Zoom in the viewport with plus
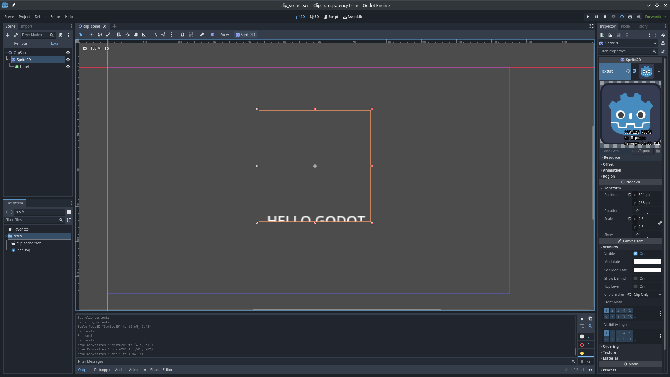Screen dimensions: 670x377 pos(107,48)
